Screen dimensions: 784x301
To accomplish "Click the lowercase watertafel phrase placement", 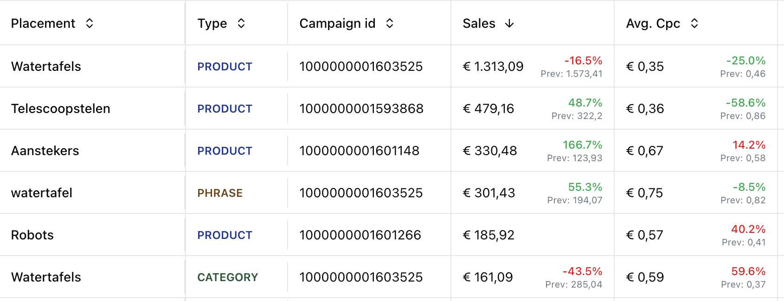I will pyautogui.click(x=42, y=193).
